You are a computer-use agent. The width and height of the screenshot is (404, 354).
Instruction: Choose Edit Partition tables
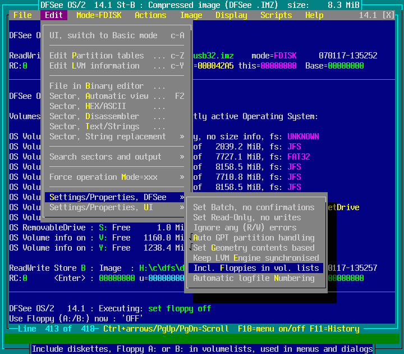[x=117, y=56]
